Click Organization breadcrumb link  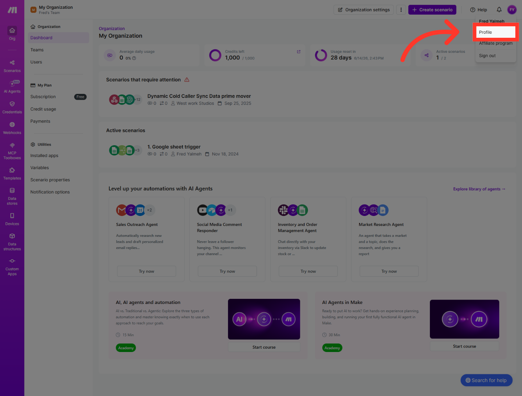pos(112,29)
